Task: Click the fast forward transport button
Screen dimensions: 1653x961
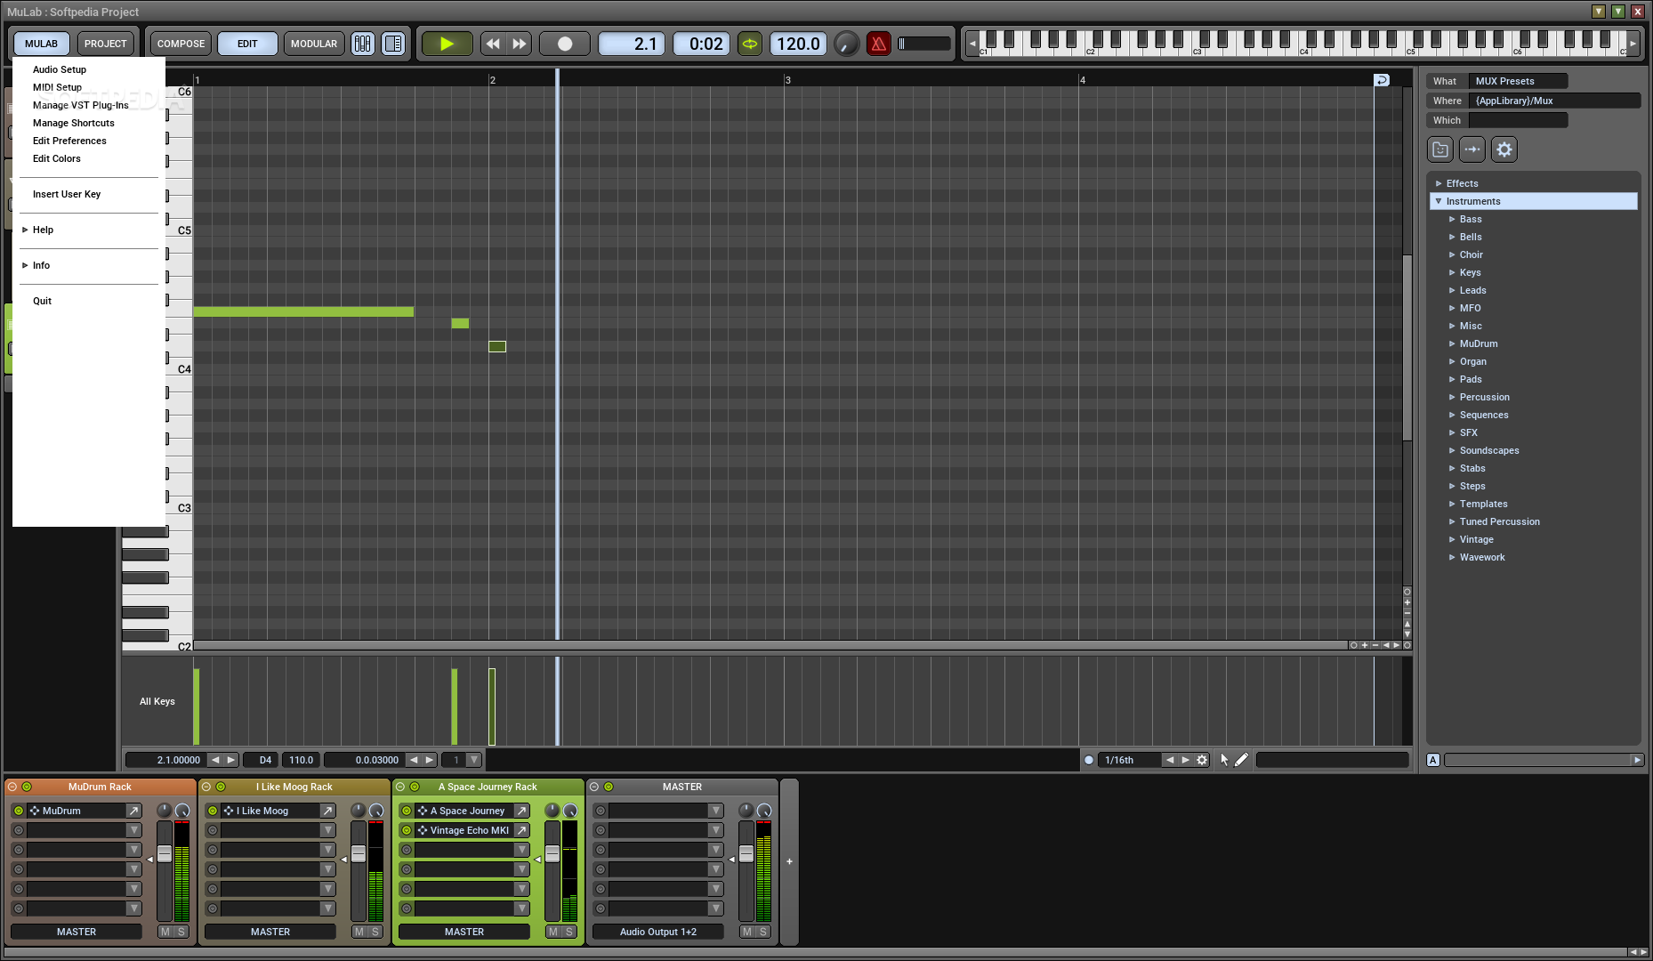Action: [x=520, y=44]
